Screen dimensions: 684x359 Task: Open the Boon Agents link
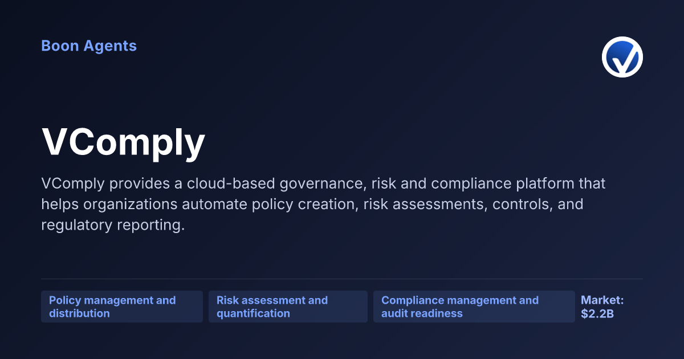pos(89,46)
